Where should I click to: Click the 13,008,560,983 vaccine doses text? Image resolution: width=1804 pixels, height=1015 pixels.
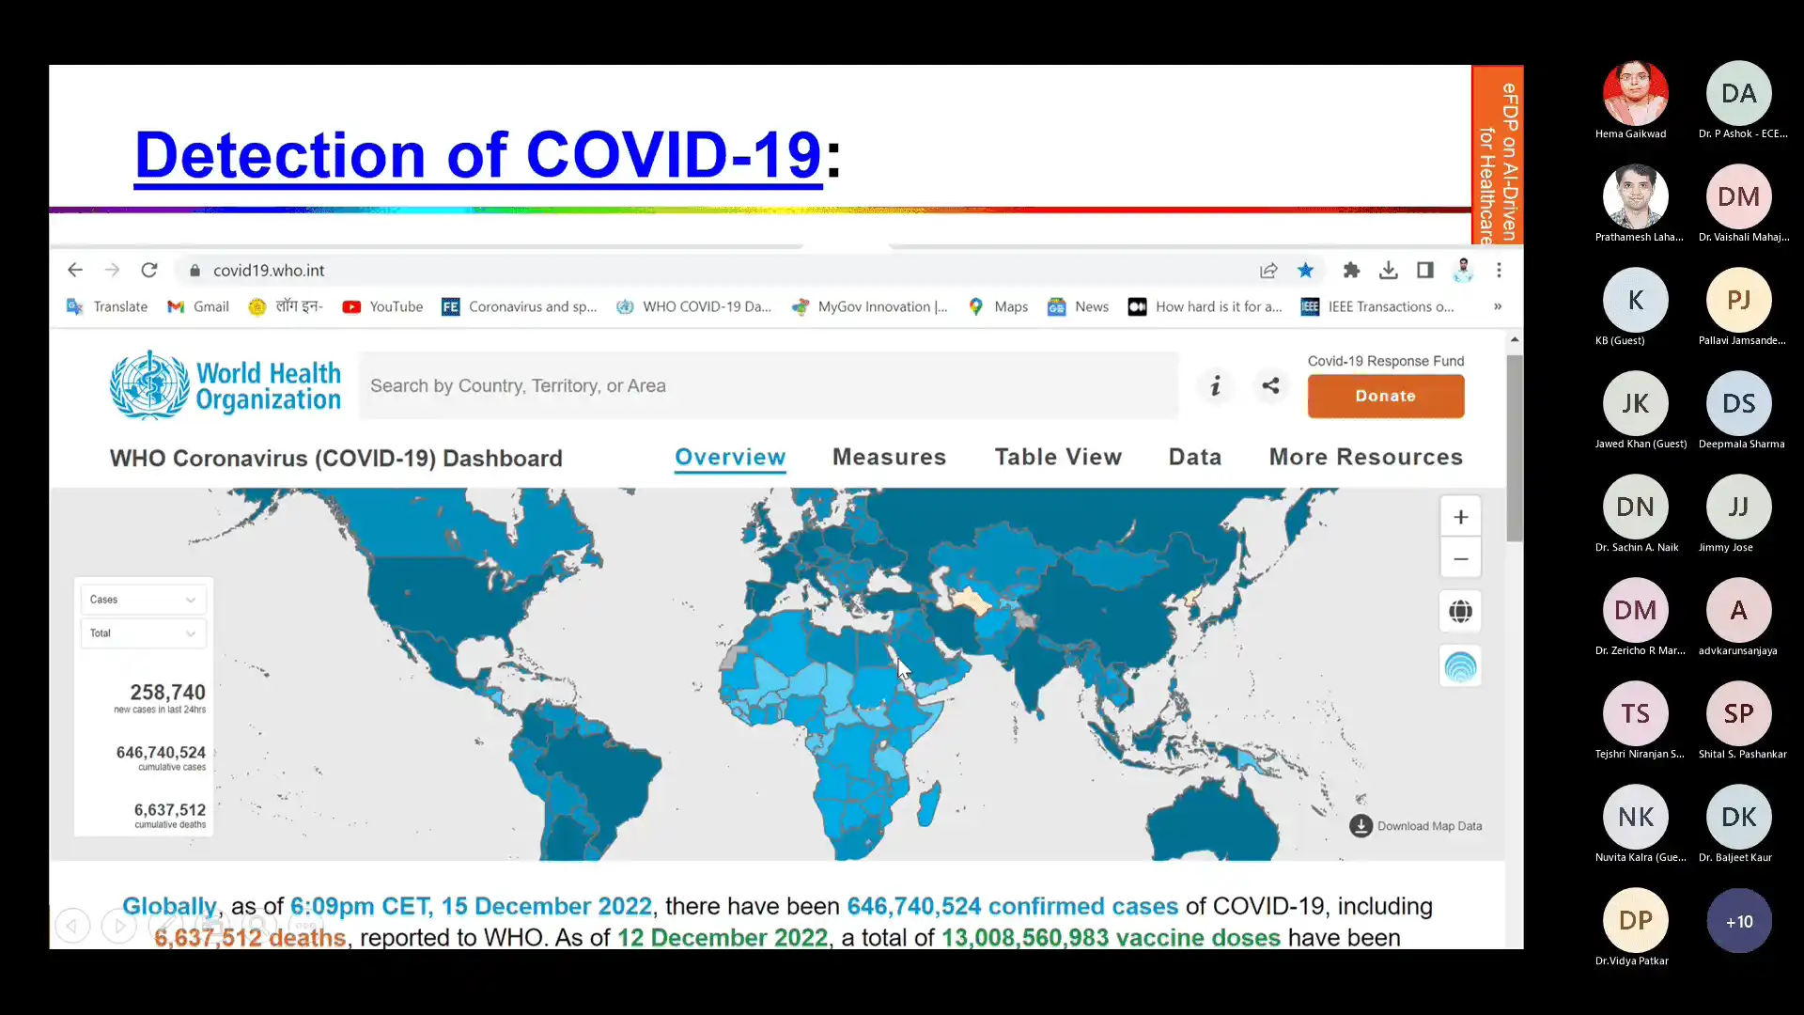pyautogui.click(x=1111, y=938)
